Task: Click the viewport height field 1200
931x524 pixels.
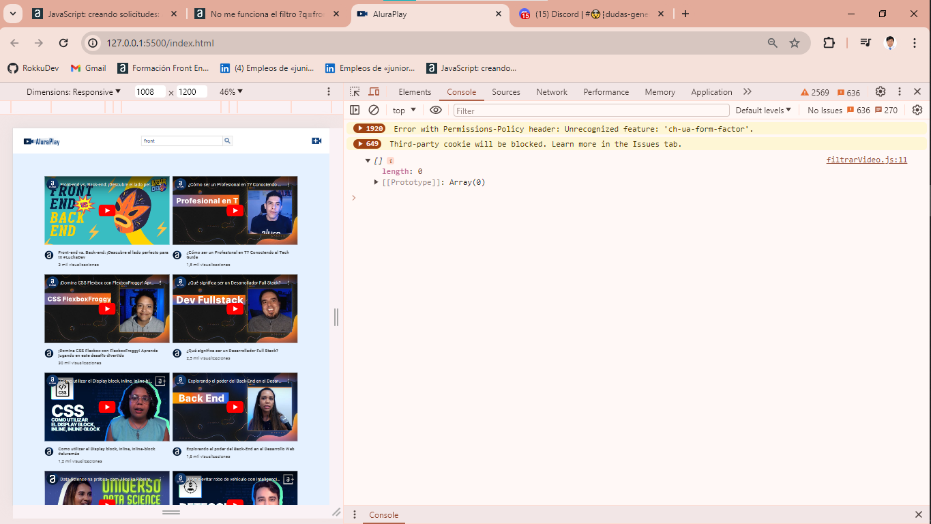Action: pyautogui.click(x=192, y=91)
